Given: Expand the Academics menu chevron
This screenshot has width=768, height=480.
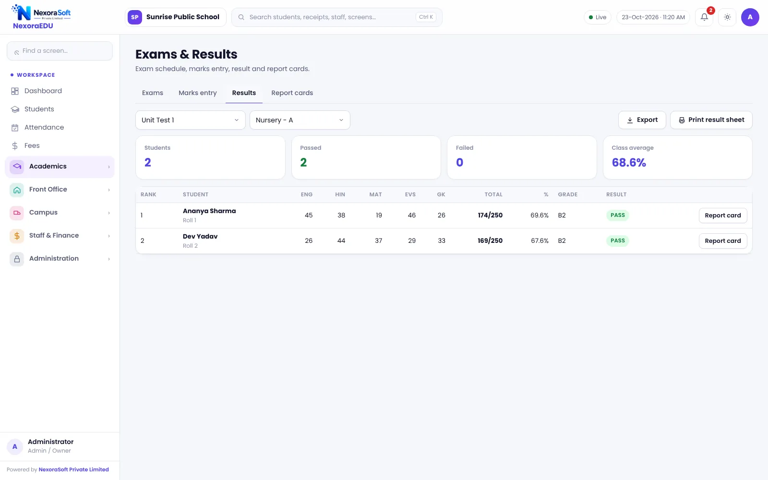Looking at the screenshot, I should tap(109, 167).
